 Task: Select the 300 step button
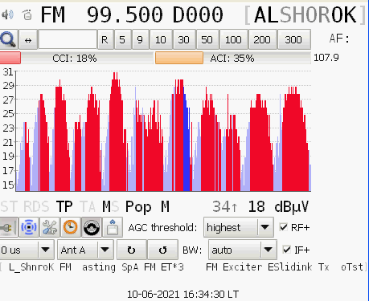tap(293, 40)
